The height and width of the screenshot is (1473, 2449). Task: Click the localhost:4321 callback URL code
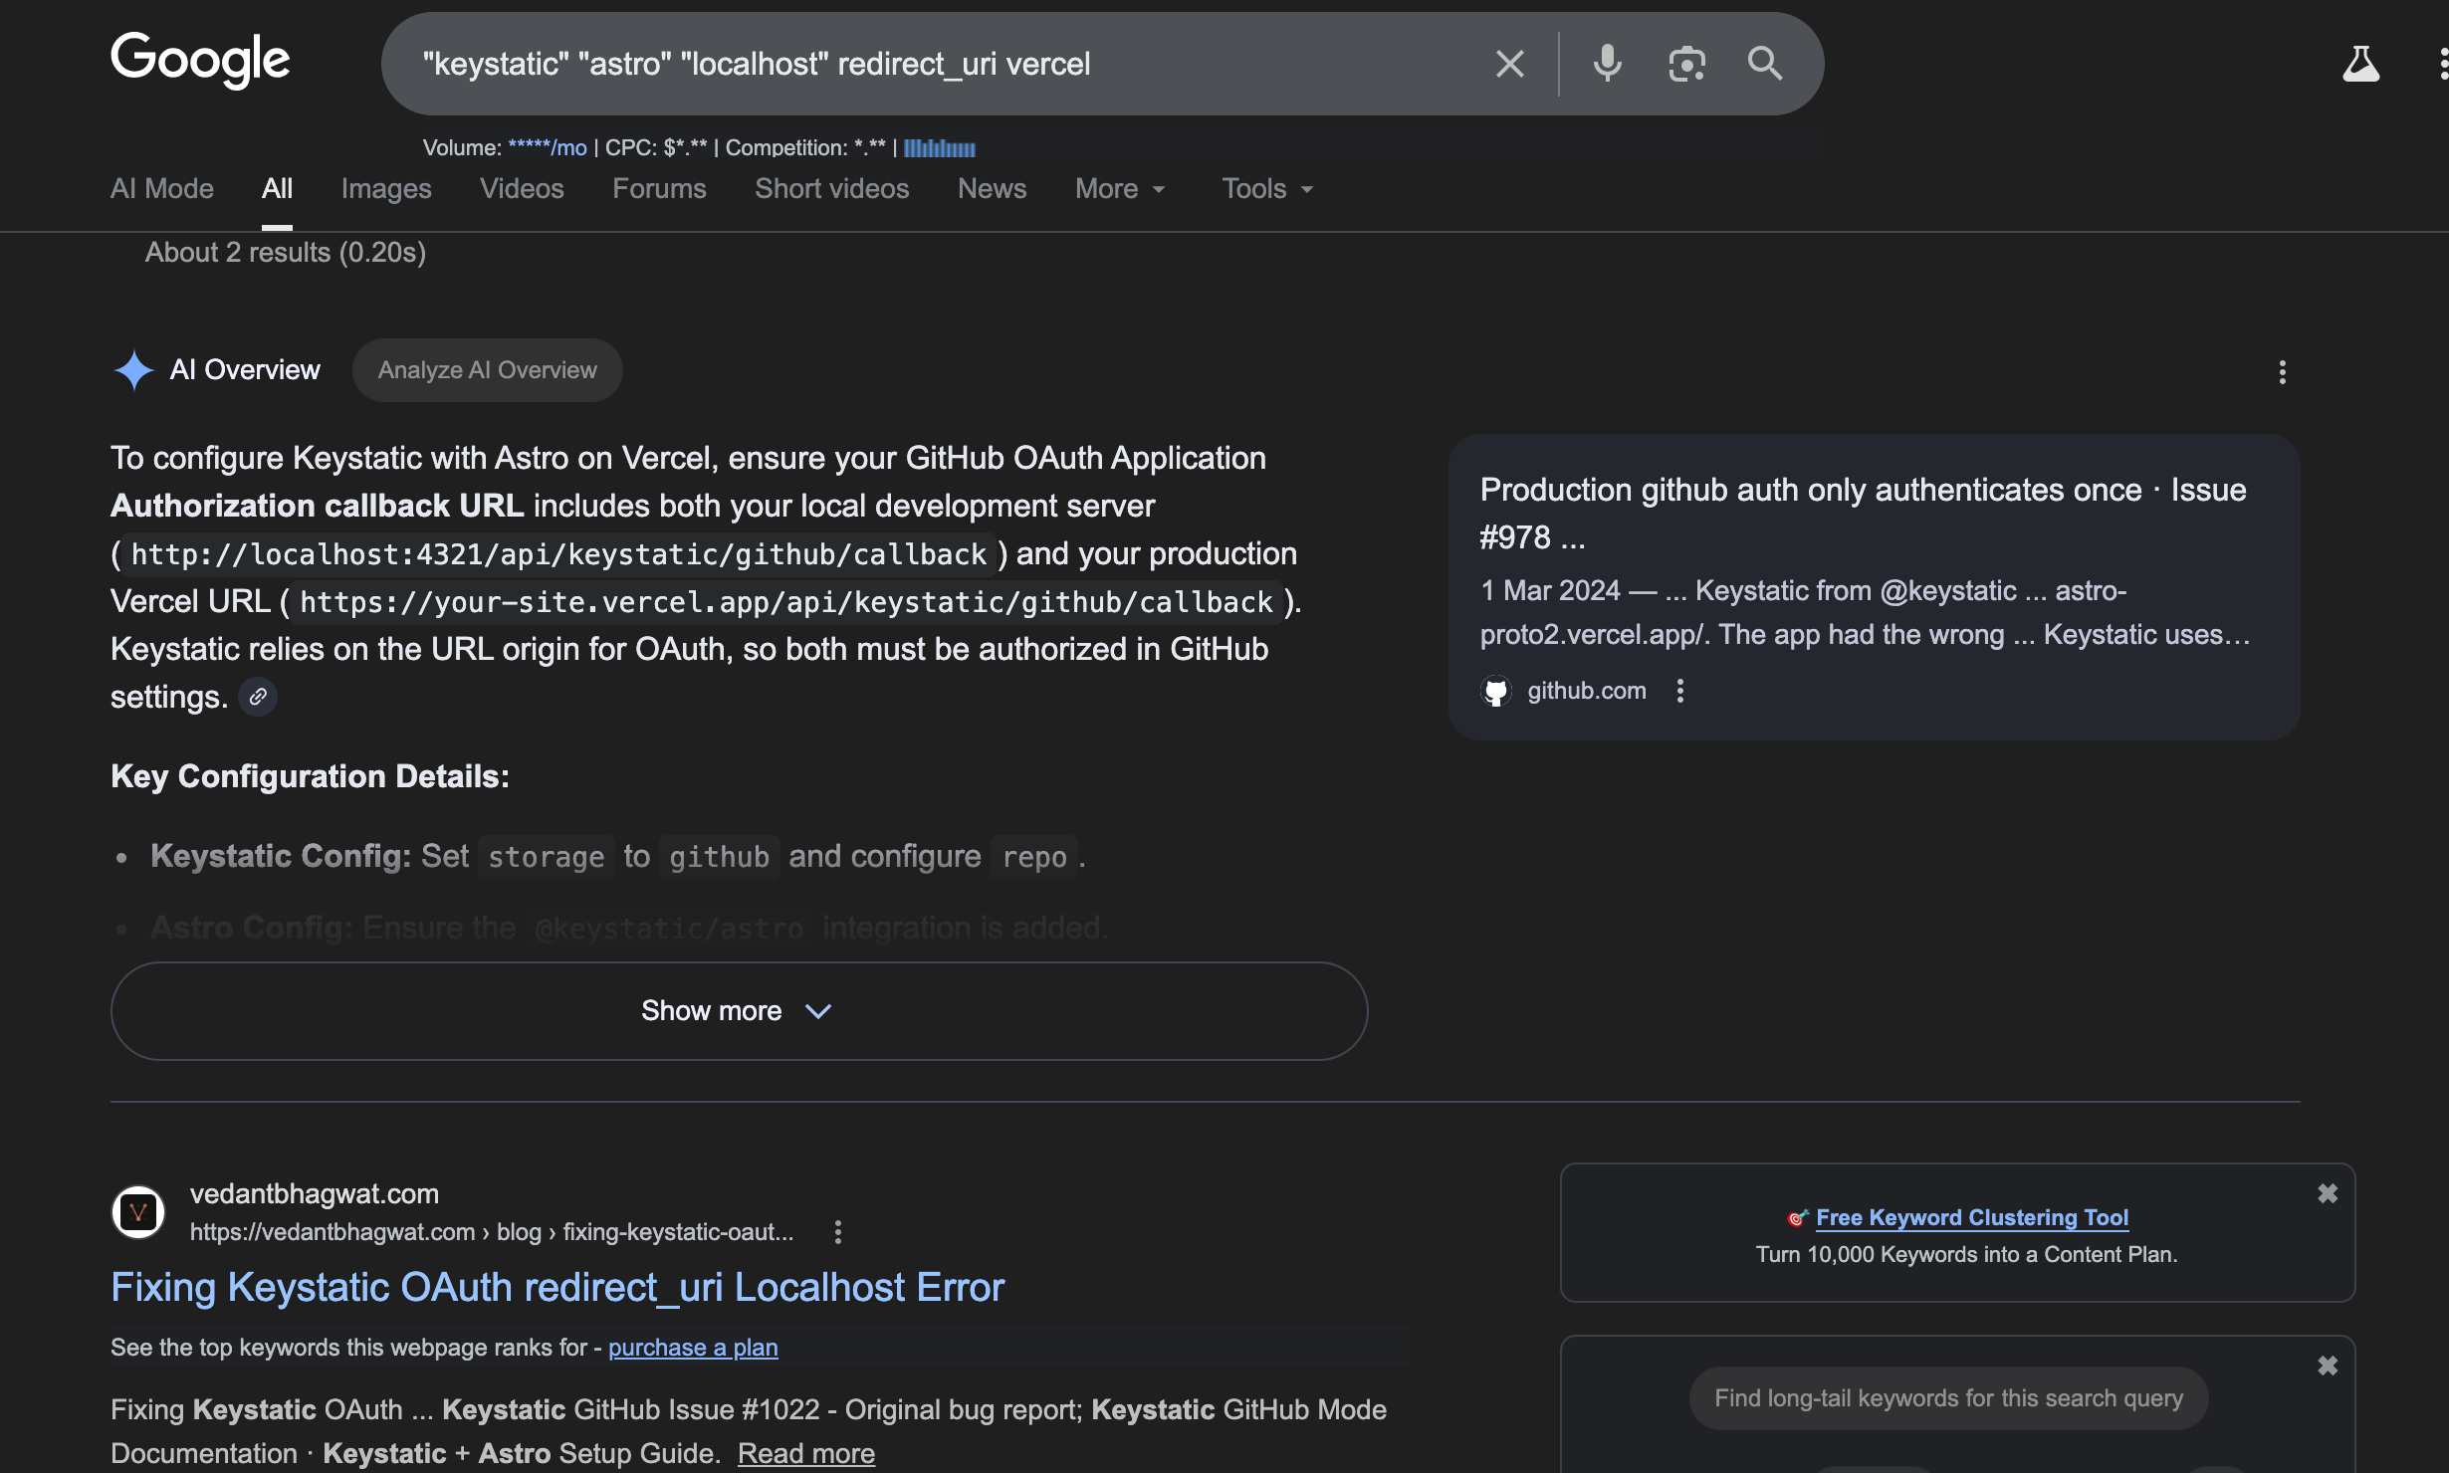[558, 554]
